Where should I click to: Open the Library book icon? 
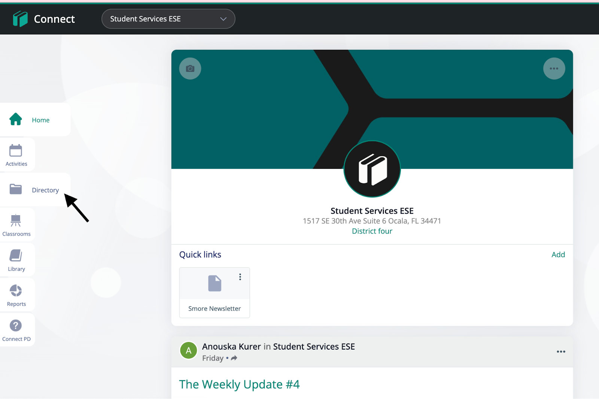(x=16, y=256)
